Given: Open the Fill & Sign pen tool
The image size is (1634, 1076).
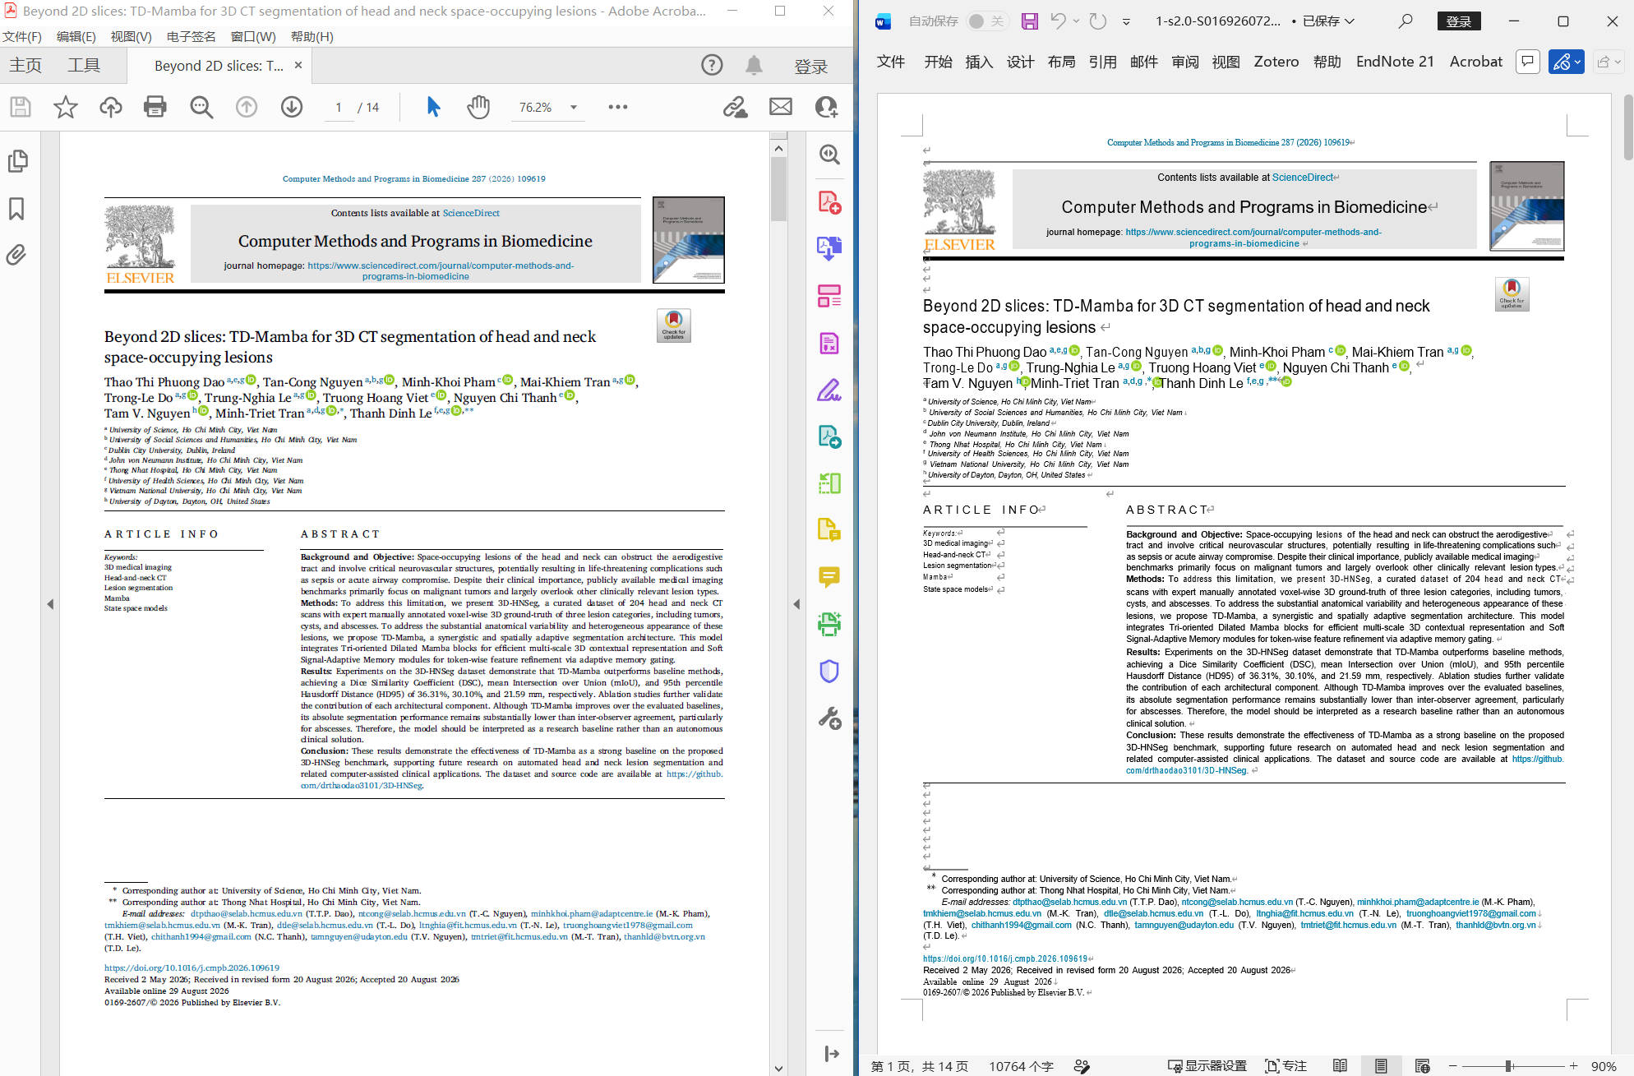Looking at the screenshot, I should tap(829, 390).
